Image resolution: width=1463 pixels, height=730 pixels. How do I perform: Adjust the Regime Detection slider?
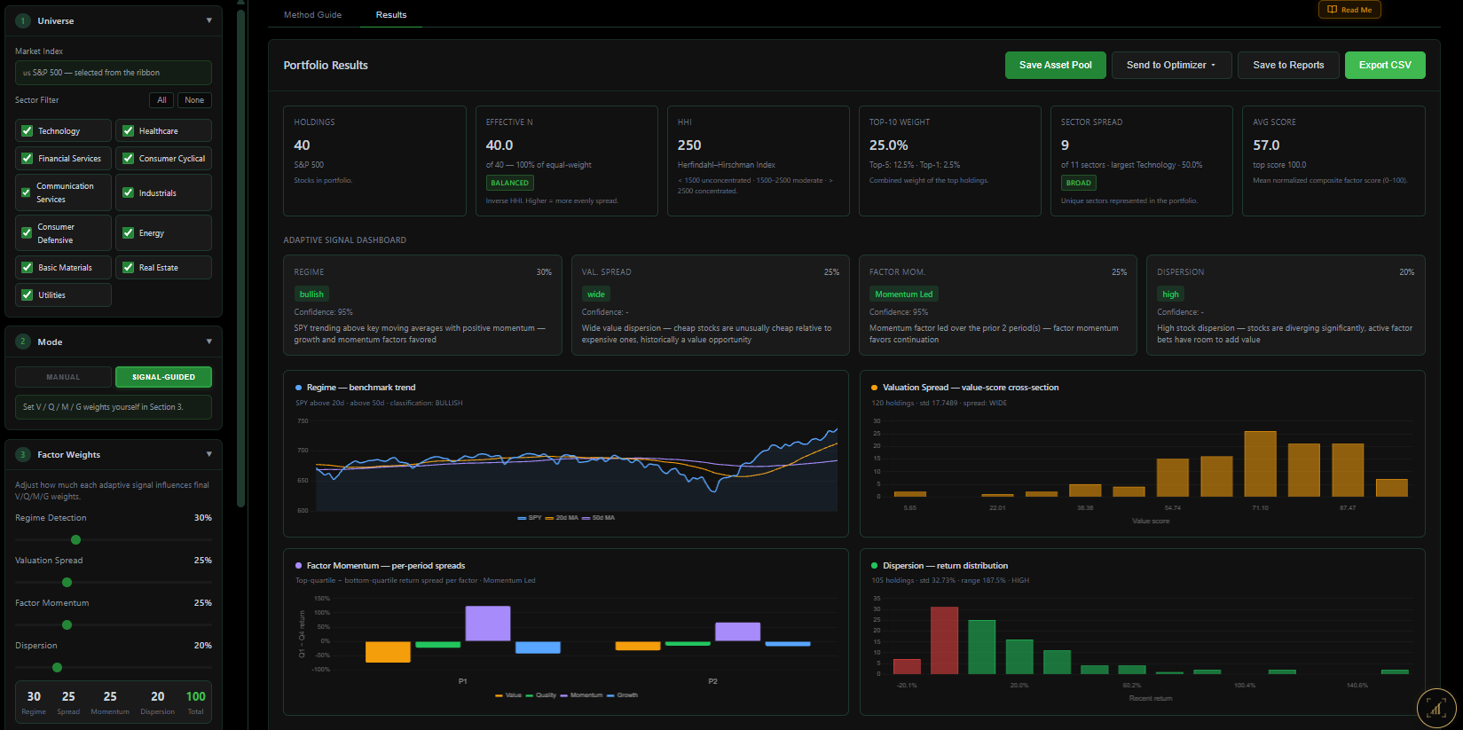(x=75, y=539)
